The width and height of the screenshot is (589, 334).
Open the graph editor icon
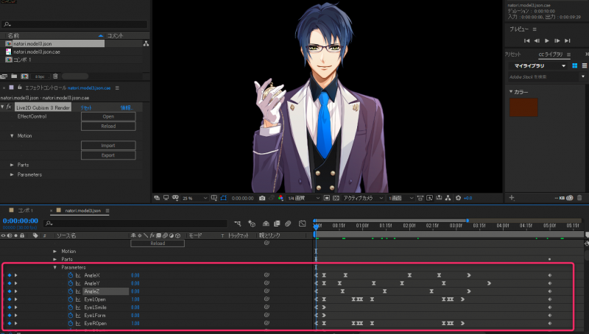point(302,224)
